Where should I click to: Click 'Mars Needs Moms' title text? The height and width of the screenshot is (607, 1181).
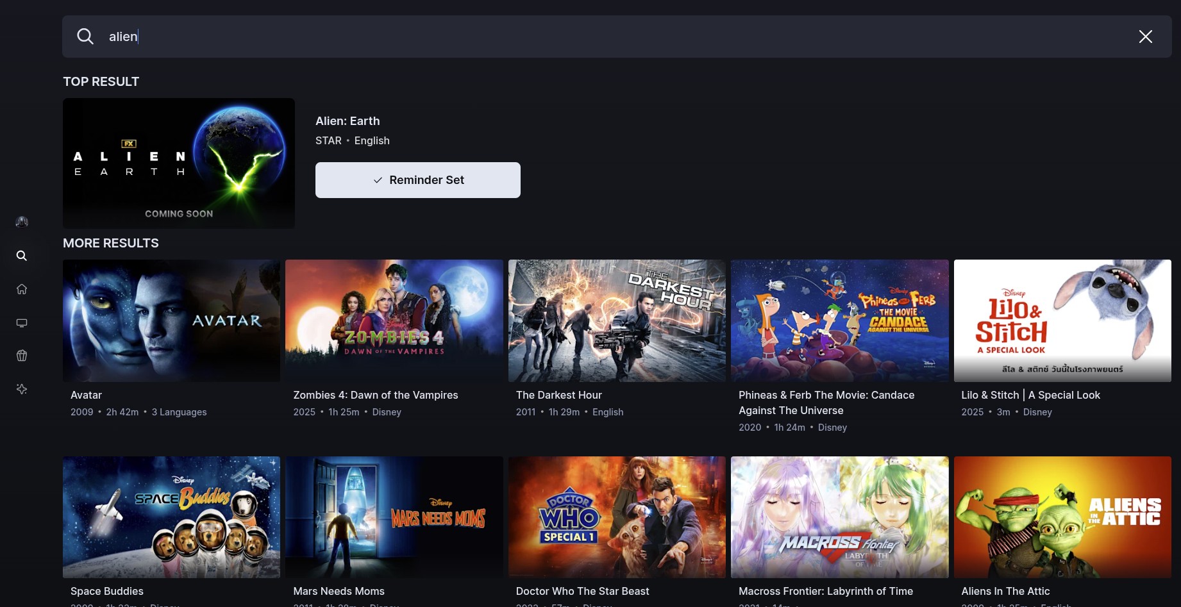tap(339, 592)
